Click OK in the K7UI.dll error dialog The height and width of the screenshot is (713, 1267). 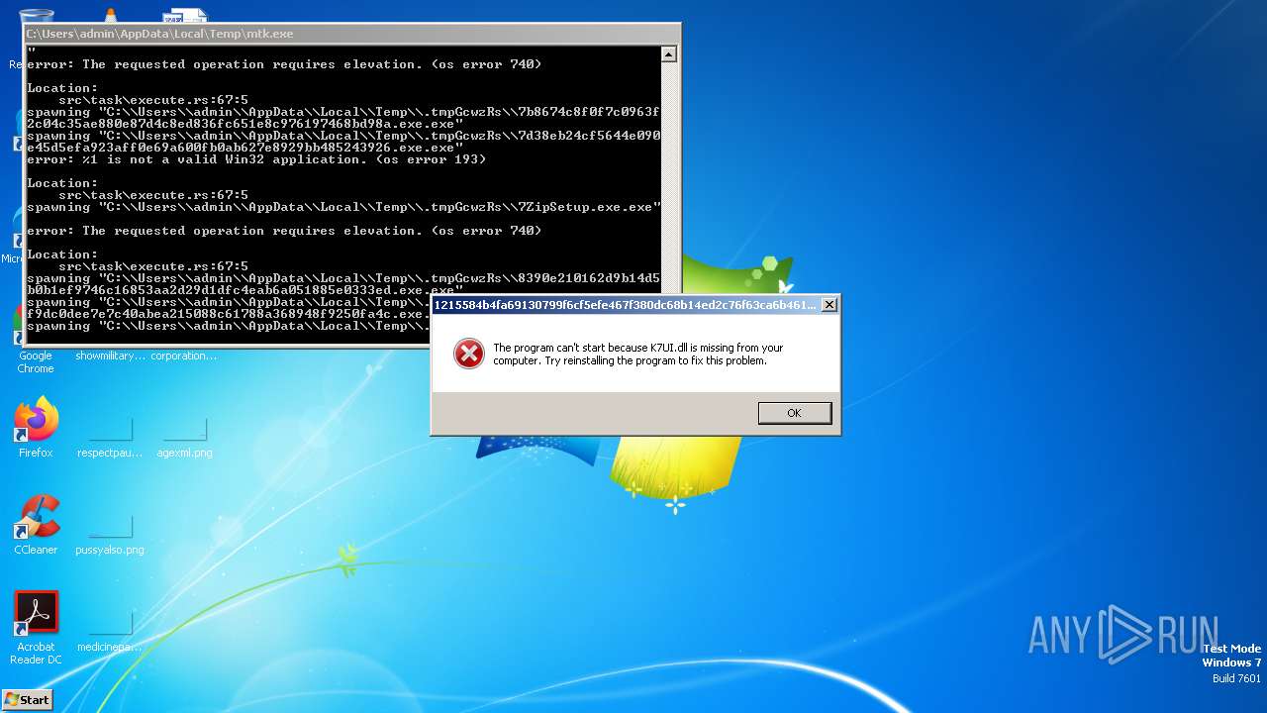pos(794,413)
